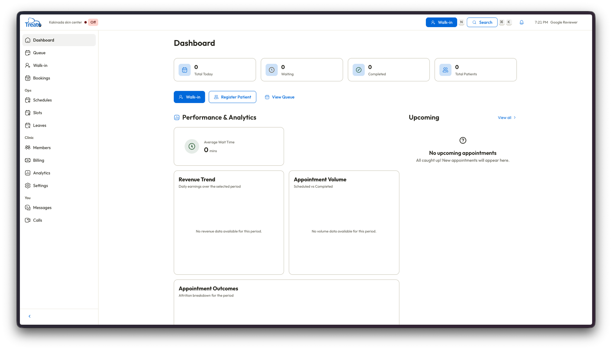Click the K shortcut key badge

[x=509, y=22]
